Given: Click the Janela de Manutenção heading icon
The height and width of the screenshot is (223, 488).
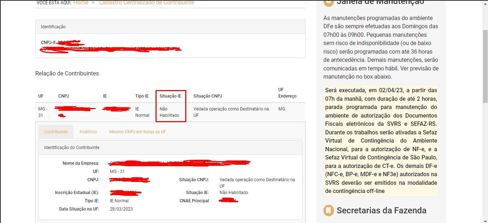Looking at the screenshot, I should (x=328, y=3).
